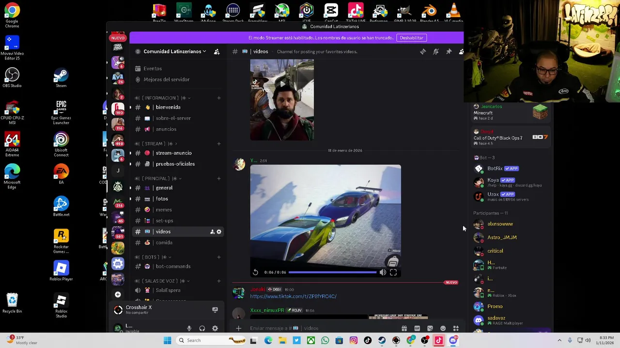Add channel plus next to PRINCIPAL
The image size is (620, 348).
[x=219, y=178]
